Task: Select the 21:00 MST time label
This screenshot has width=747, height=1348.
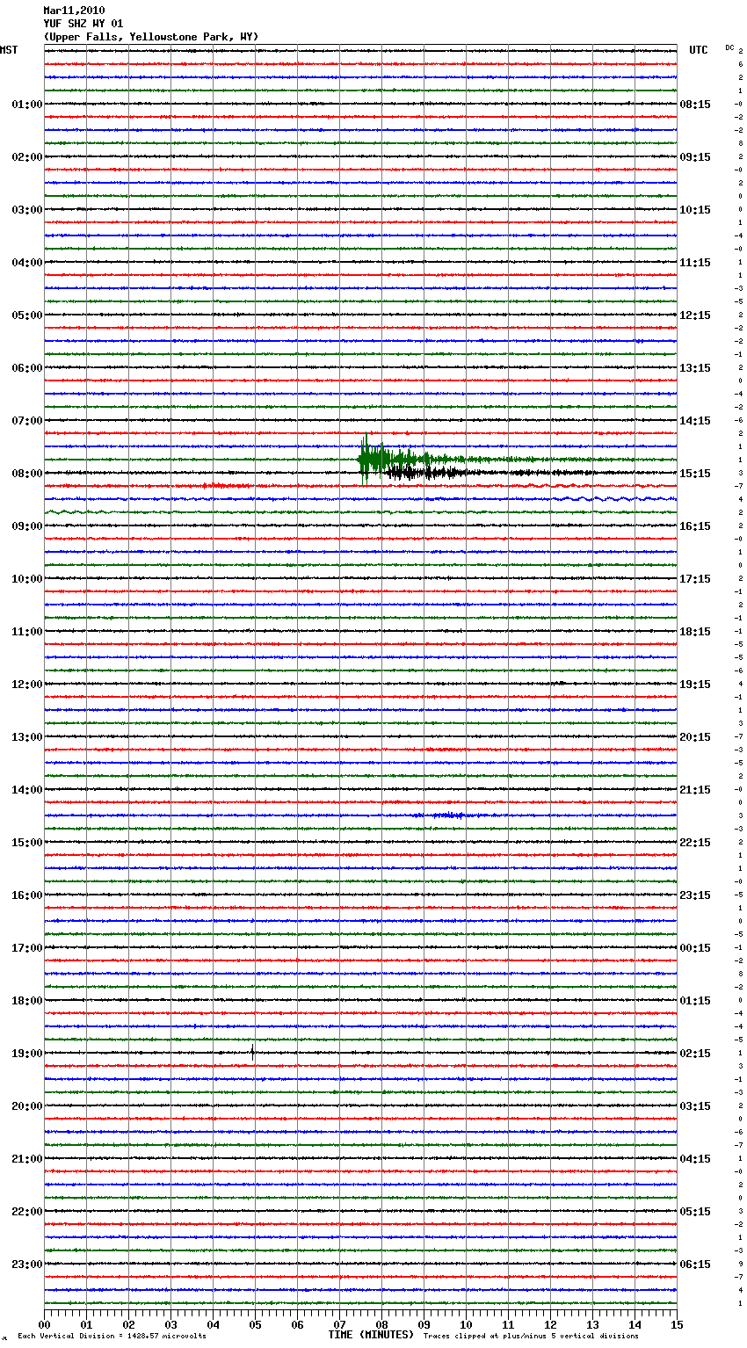Action: (x=27, y=1159)
